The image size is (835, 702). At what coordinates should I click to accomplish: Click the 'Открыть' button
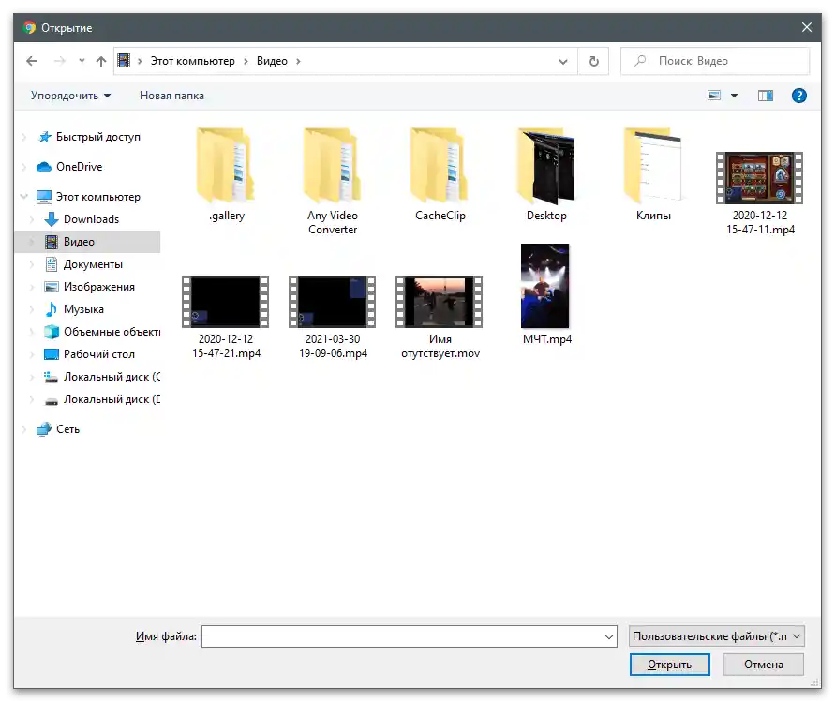[669, 665]
